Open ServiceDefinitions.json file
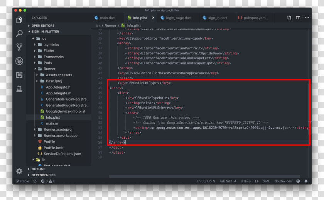Screen dimensions: 324x200 click(x=62, y=154)
